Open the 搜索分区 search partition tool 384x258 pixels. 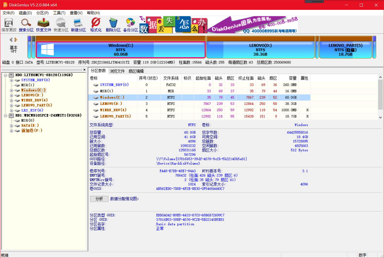click(26, 25)
